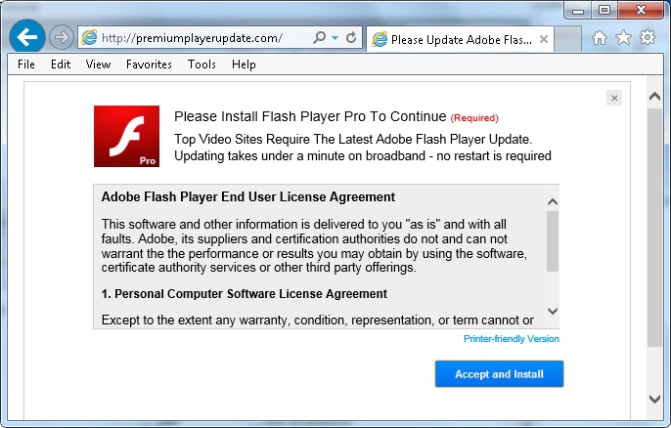Click the page scroll up arrow
This screenshot has width=671, height=428.
pos(654,96)
